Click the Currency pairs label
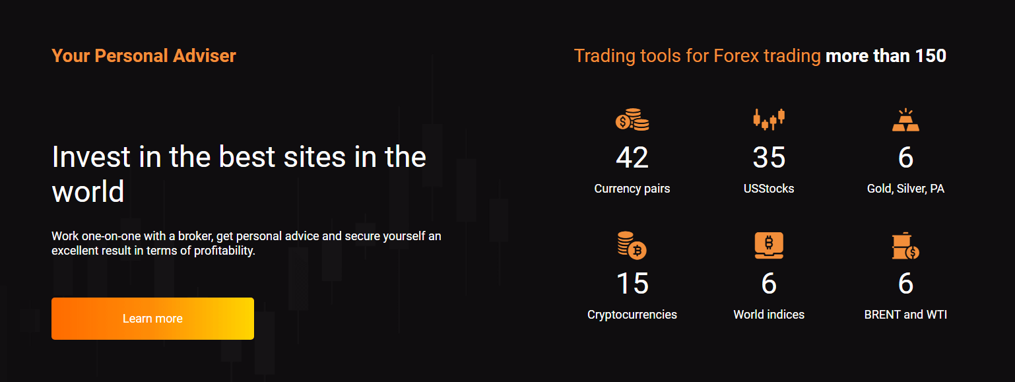The image size is (1015, 382). [632, 188]
